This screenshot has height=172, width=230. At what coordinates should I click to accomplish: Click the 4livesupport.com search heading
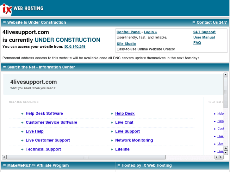(34, 82)
